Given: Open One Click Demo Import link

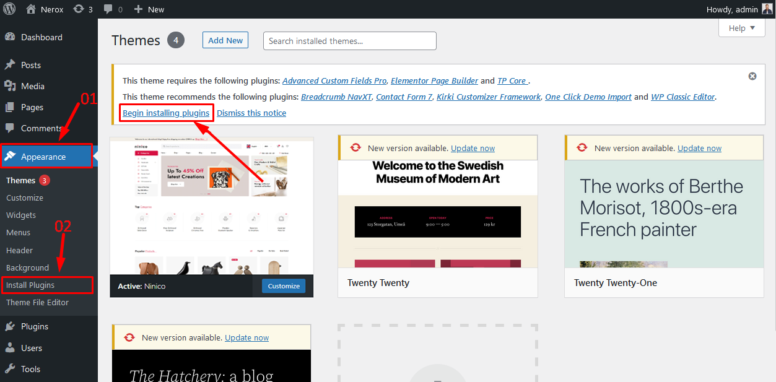Looking at the screenshot, I should [x=588, y=97].
